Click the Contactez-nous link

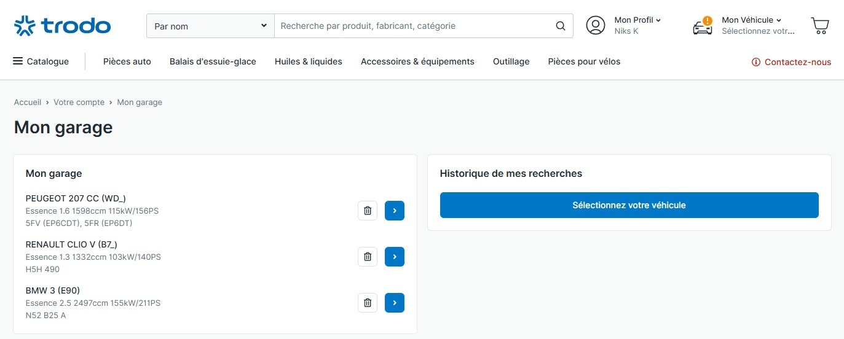[791, 62]
